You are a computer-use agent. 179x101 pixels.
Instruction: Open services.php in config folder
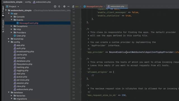pyautogui.click(x=23, y=80)
